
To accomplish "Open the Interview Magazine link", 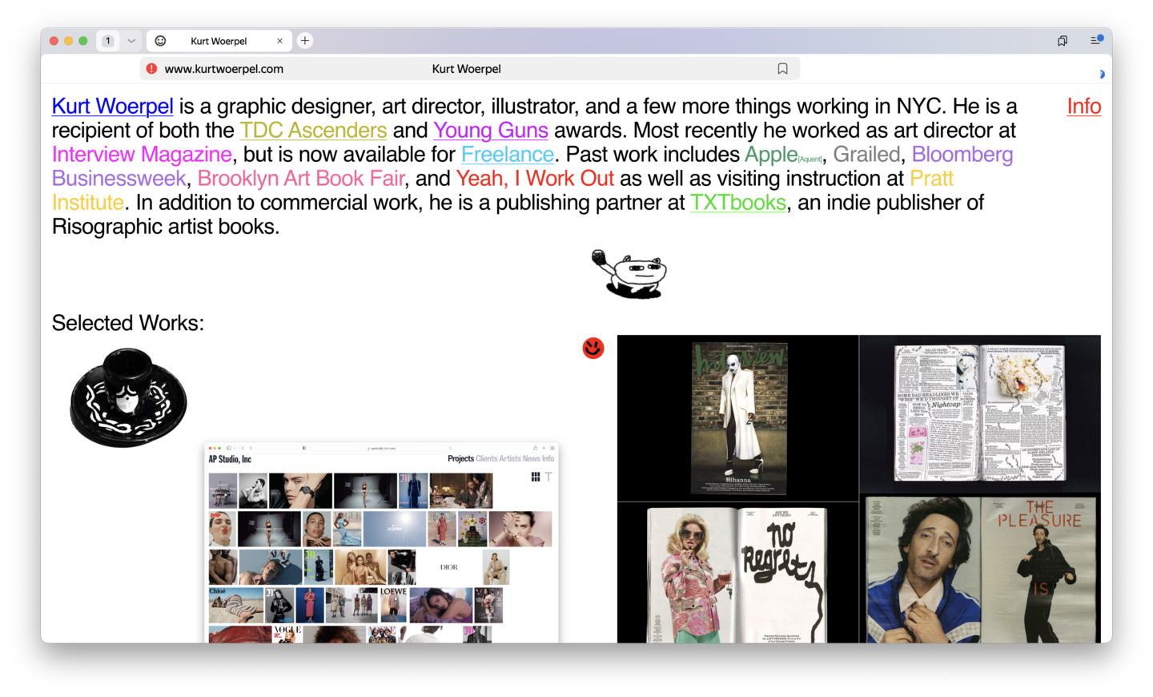I will coord(142,155).
